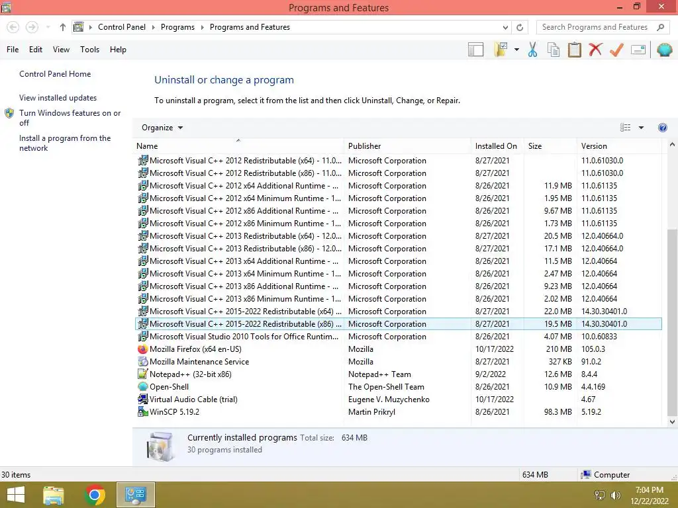Expand the folder options toolbar dropdown arrow

click(x=516, y=50)
